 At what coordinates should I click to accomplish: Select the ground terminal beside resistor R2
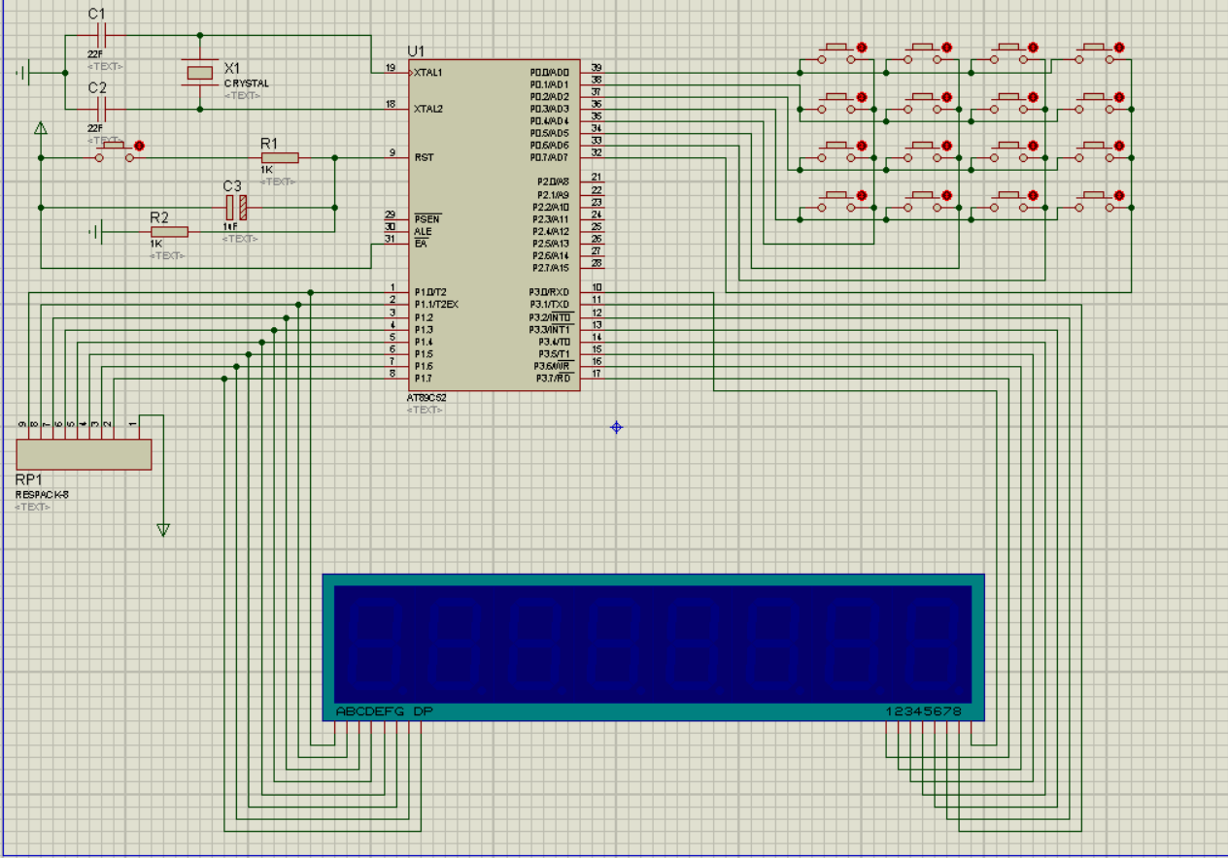[x=95, y=232]
